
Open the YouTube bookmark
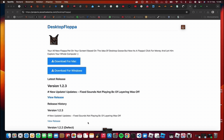pos(126,17)
